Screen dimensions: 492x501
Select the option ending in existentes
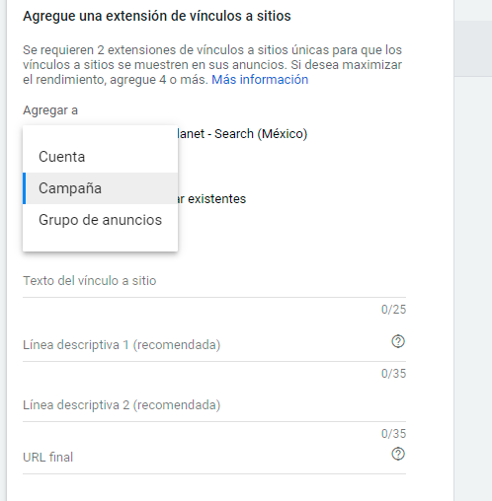pos(211,199)
